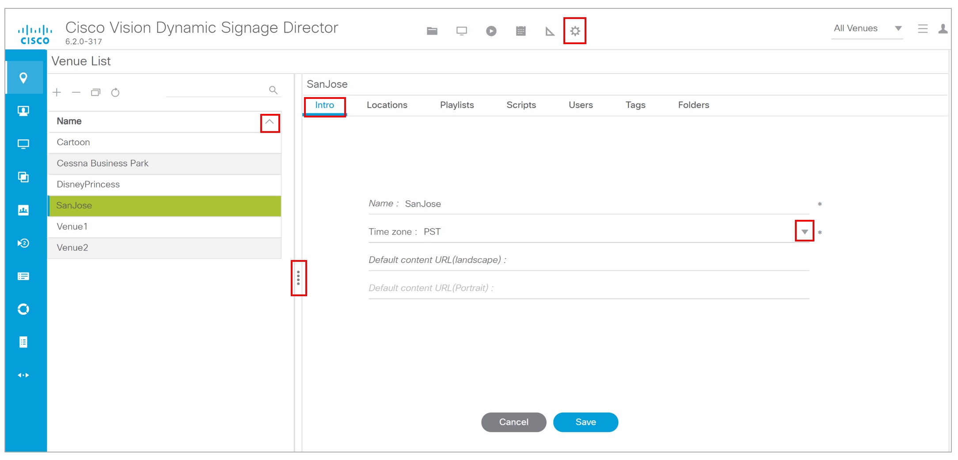The height and width of the screenshot is (460, 958).
Task: Open the overlapping squares sidebar icon
Action: [23, 177]
